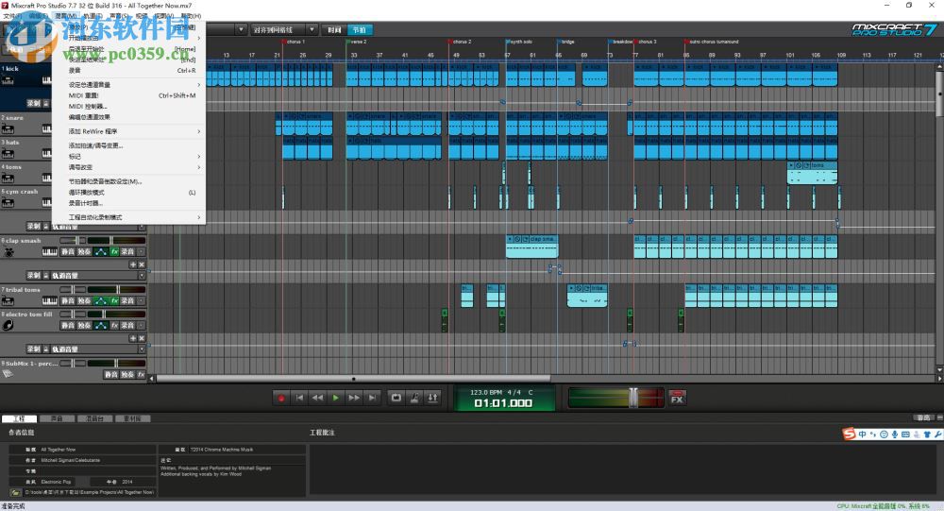Click the fast forward transport button
The height and width of the screenshot is (511, 944).
coord(354,398)
